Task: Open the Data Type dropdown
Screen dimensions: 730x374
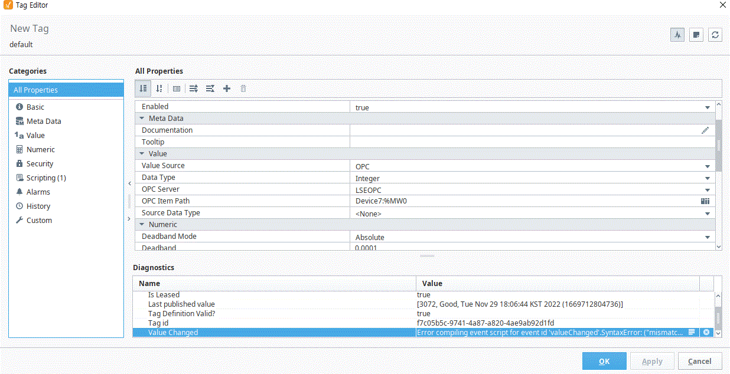Action: point(707,178)
